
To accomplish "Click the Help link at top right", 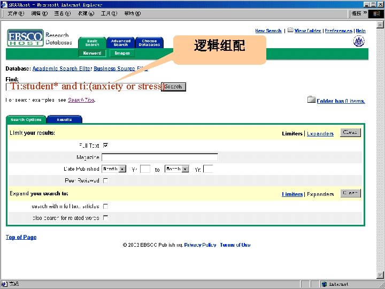I will click(x=361, y=31).
